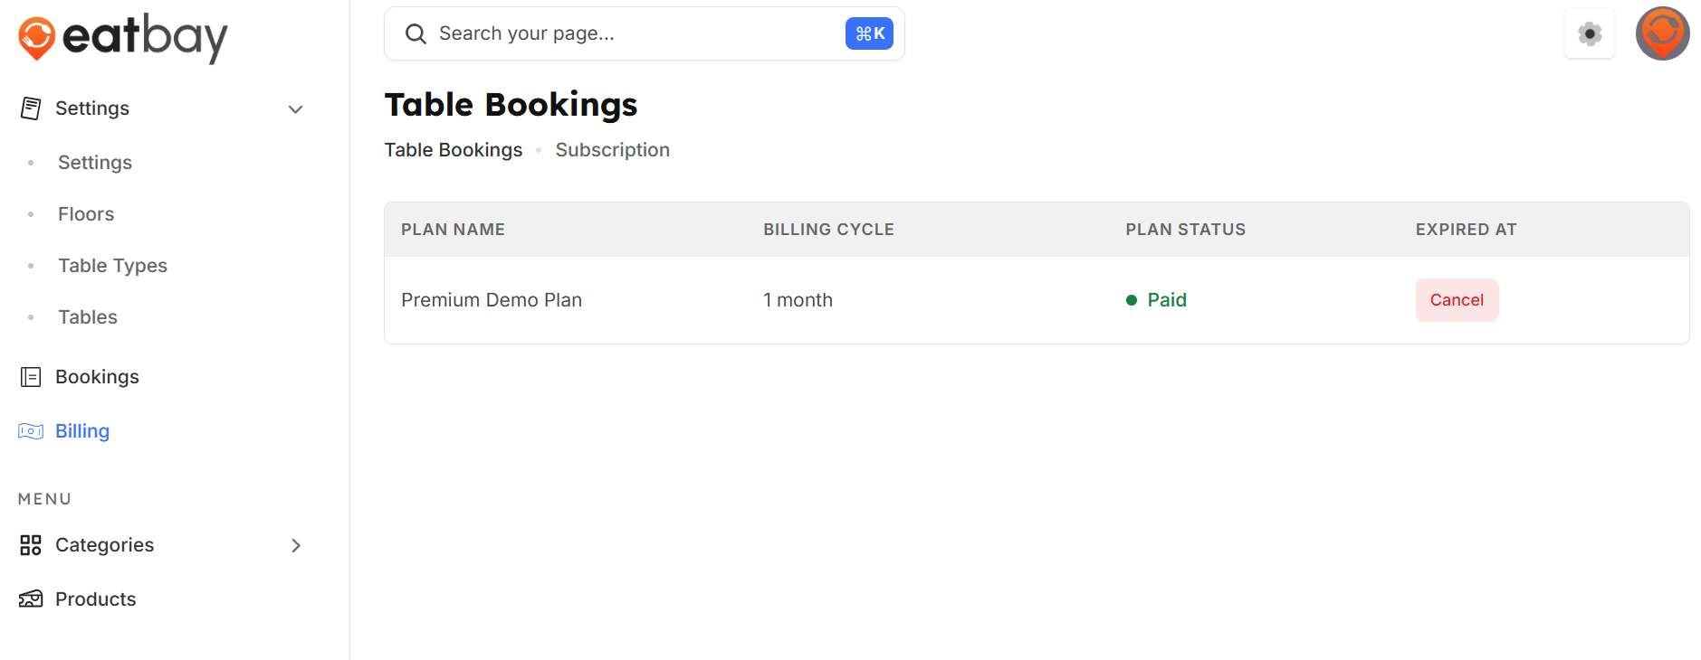The width and height of the screenshot is (1701, 660).
Task: Click the Table Bookings breadcrumb link
Action: 453,150
